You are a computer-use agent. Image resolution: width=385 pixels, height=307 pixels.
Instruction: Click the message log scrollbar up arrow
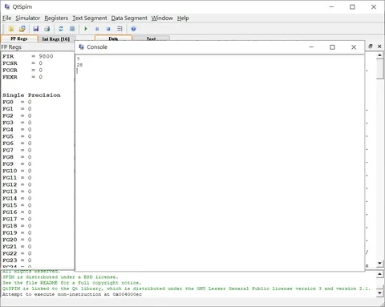(x=379, y=274)
